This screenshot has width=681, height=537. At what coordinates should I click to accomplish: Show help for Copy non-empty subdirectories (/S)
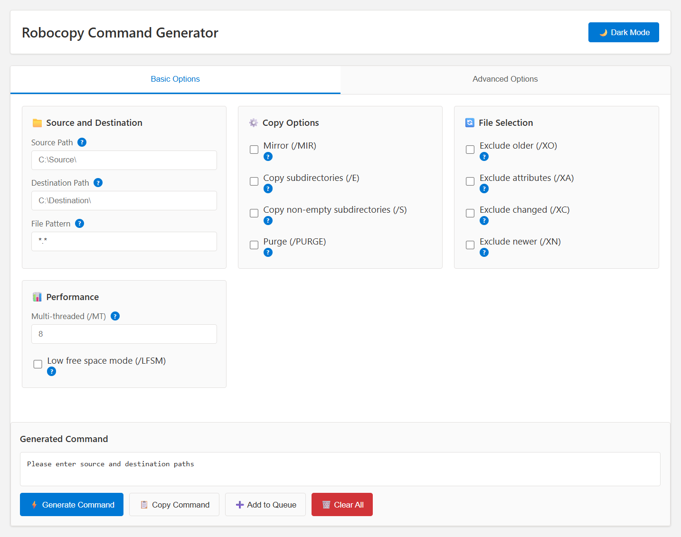pos(268,220)
